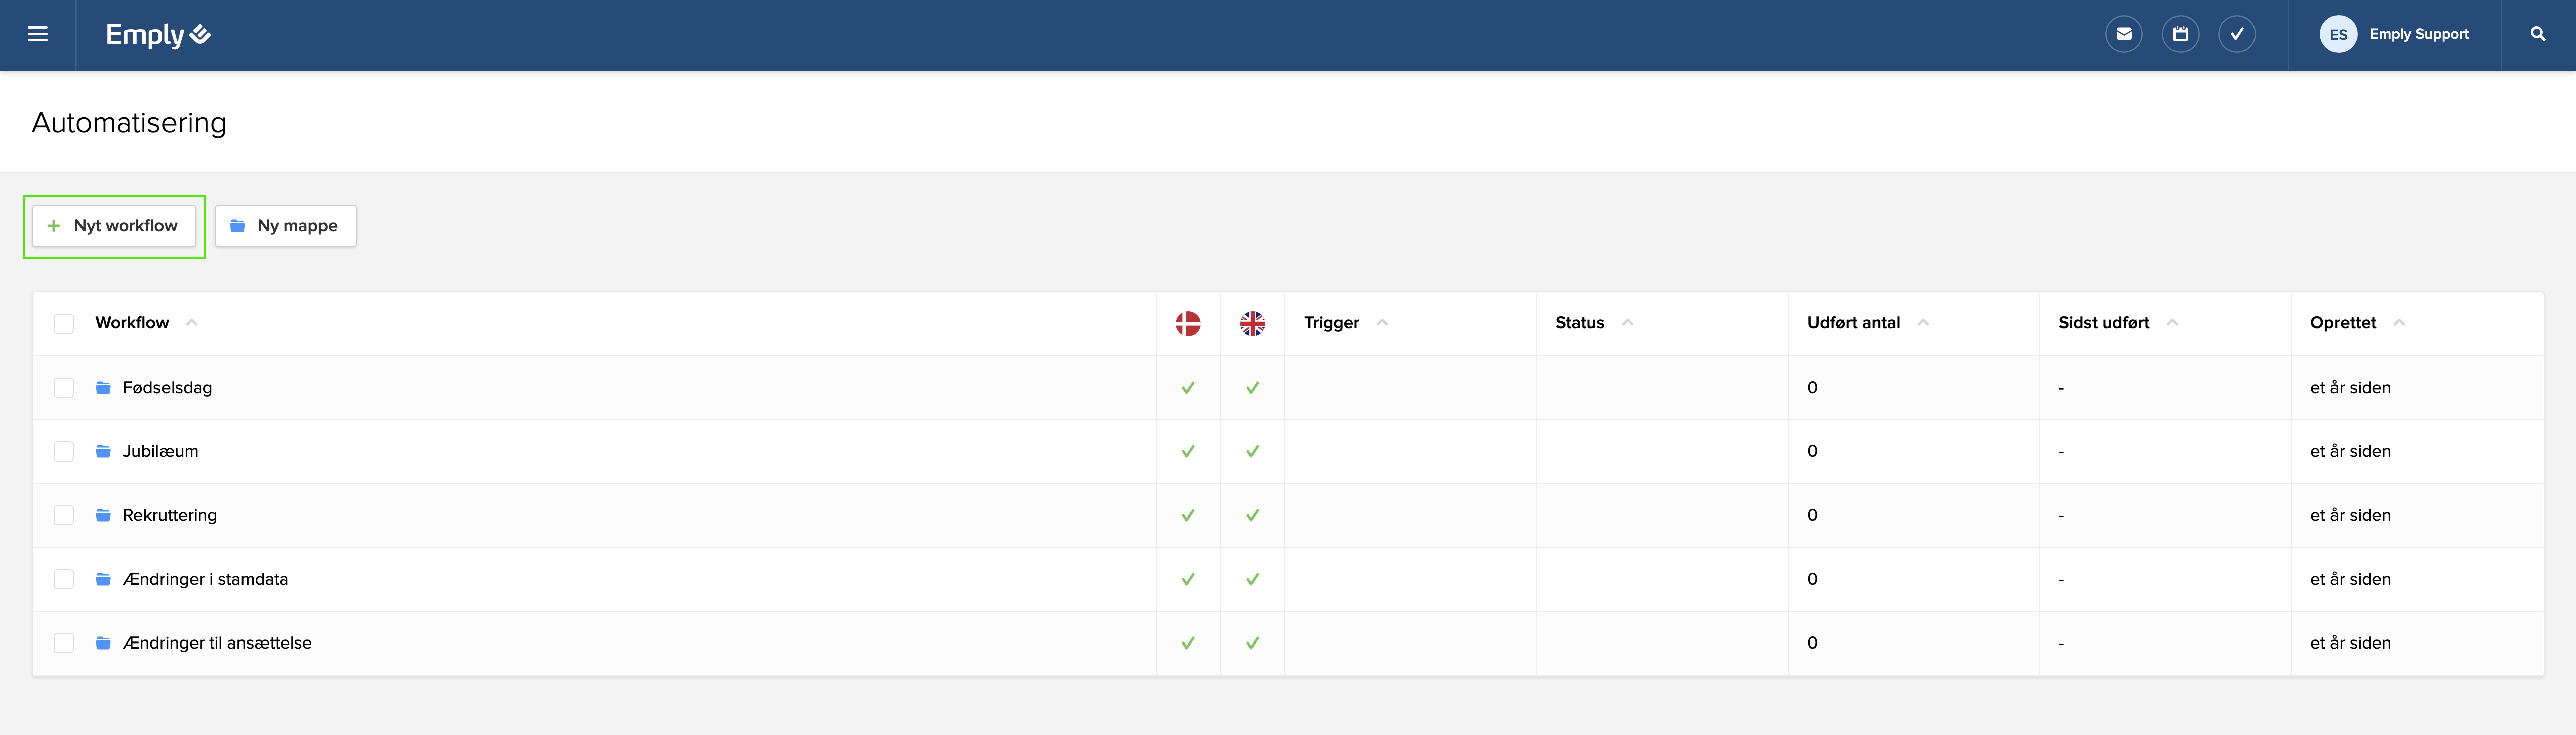Open the checkmark tasks icon
The width and height of the screenshot is (2576, 735).
pyautogui.click(x=2236, y=35)
